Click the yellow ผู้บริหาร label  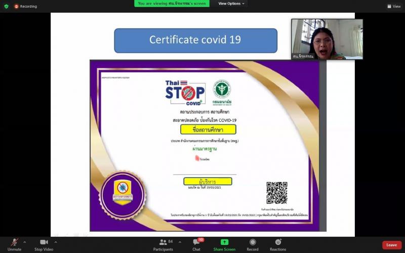pos(208,182)
